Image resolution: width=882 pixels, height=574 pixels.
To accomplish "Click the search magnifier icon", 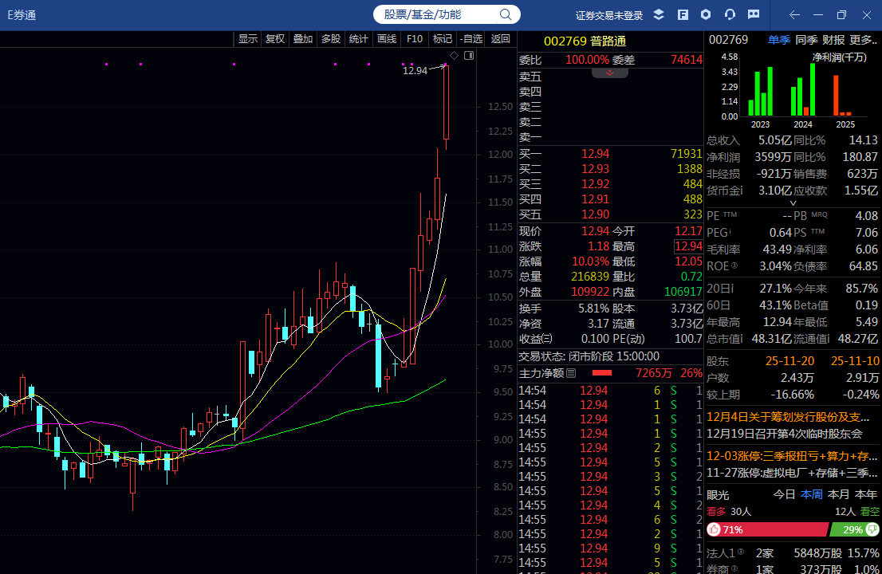I will tap(505, 14).
